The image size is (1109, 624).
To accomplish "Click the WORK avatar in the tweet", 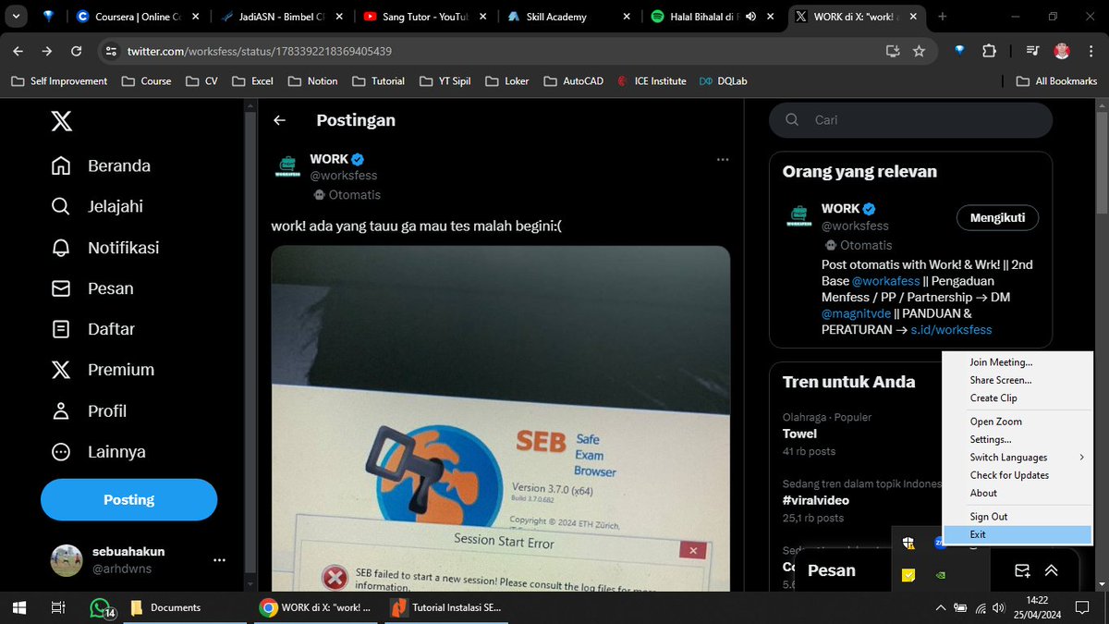I will pos(286,167).
